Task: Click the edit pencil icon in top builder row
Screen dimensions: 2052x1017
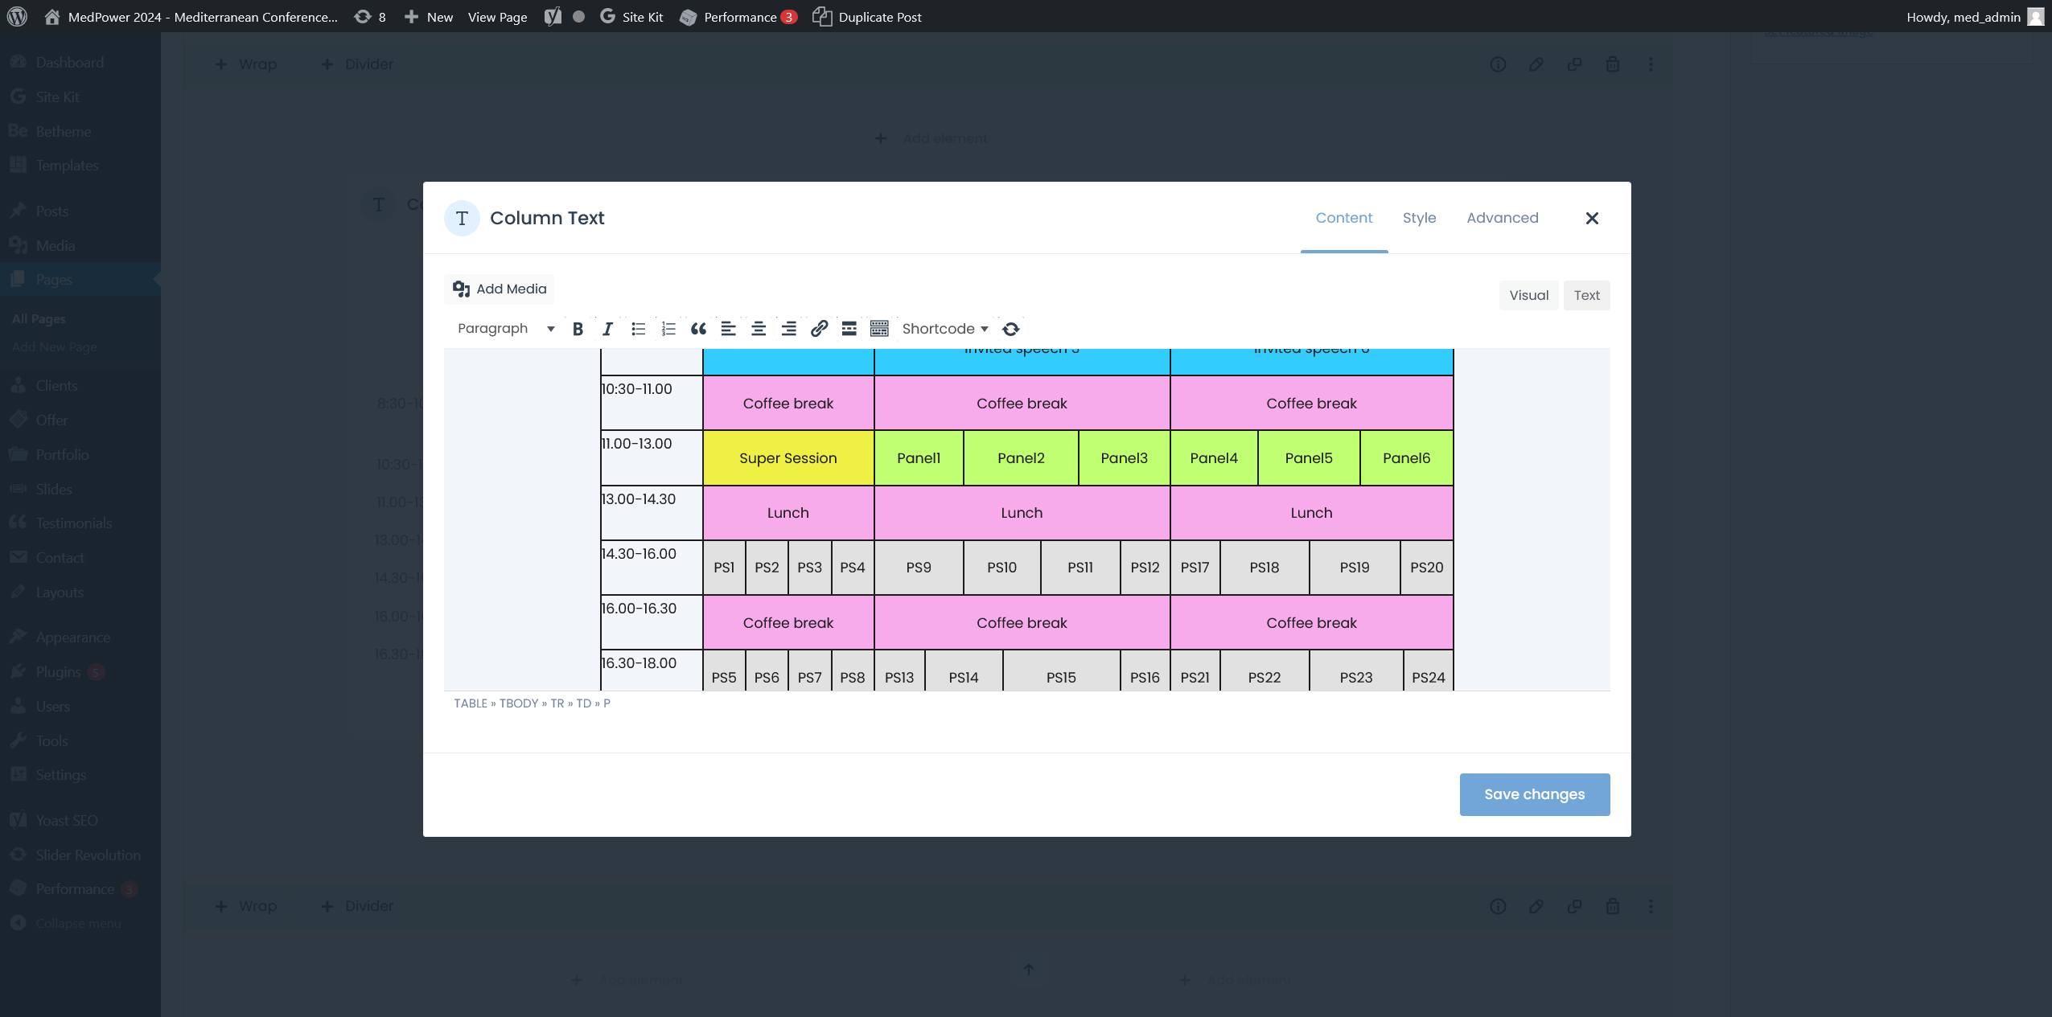Action: (x=1536, y=64)
